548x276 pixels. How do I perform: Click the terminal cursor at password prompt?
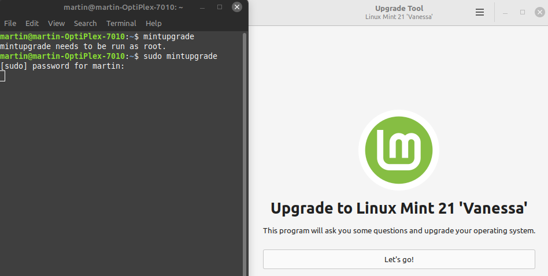2,76
